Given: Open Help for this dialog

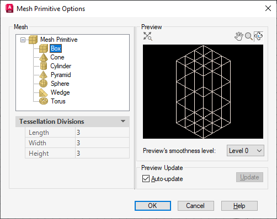Looking at the screenshot, I should click(239, 206).
